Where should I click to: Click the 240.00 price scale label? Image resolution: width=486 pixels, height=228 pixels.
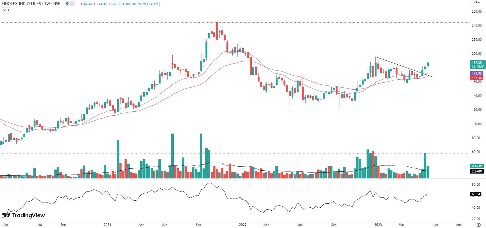[x=477, y=25]
